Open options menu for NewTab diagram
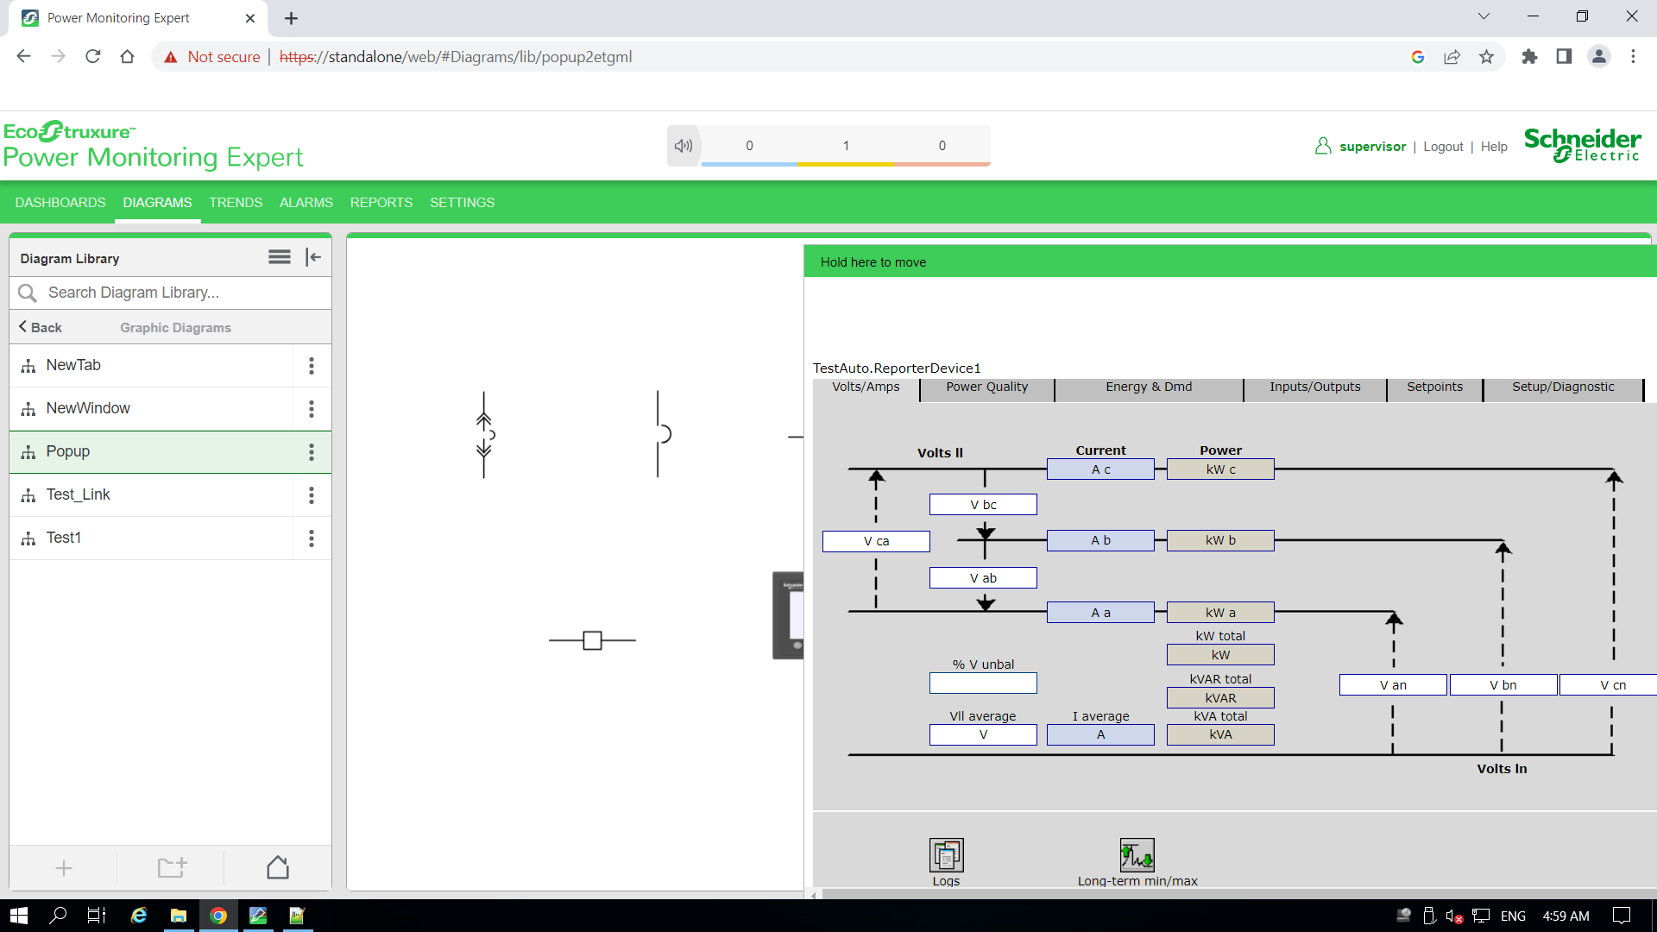 click(x=312, y=366)
